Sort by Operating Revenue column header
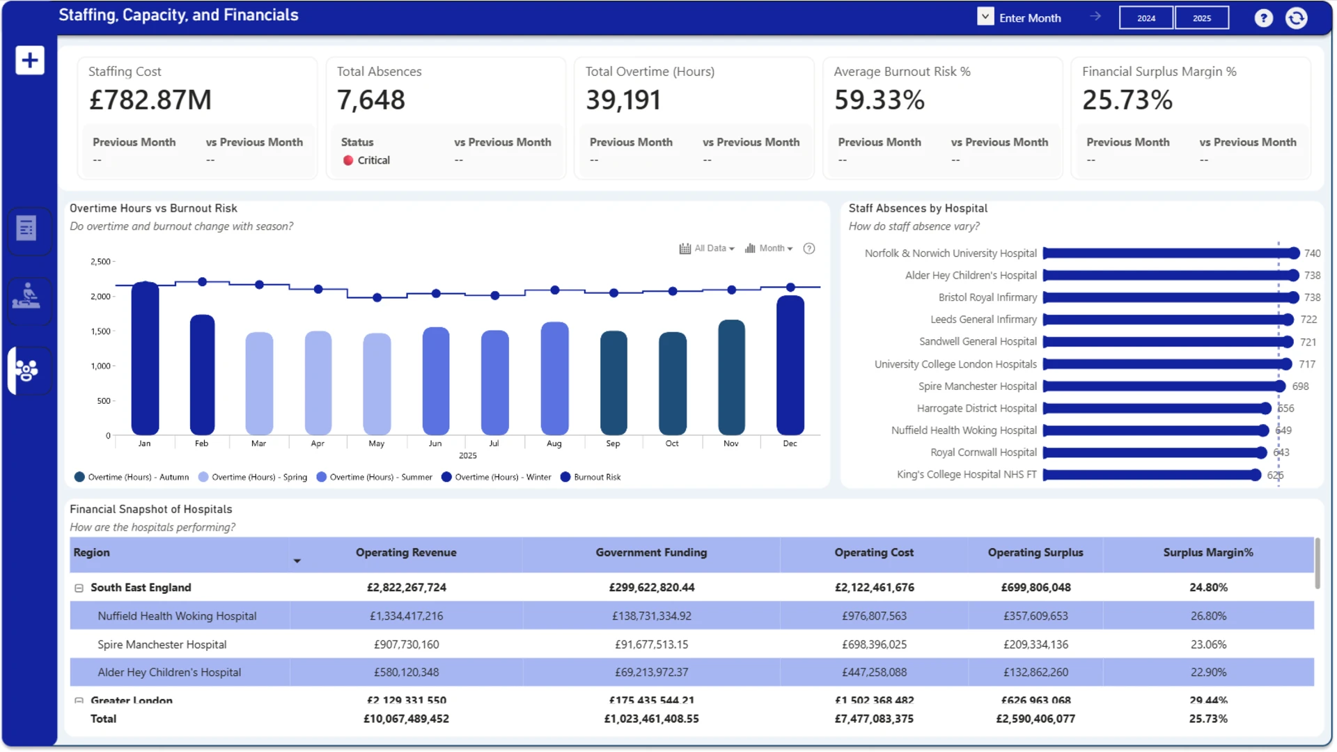 click(x=406, y=553)
